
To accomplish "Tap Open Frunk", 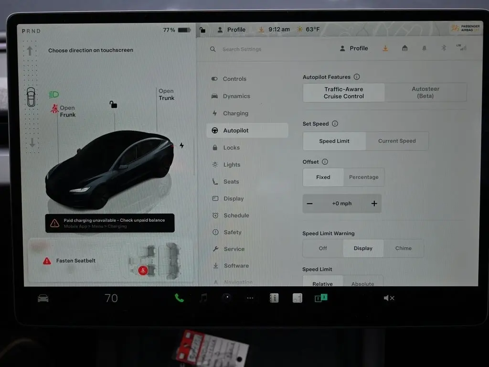I will 67,111.
